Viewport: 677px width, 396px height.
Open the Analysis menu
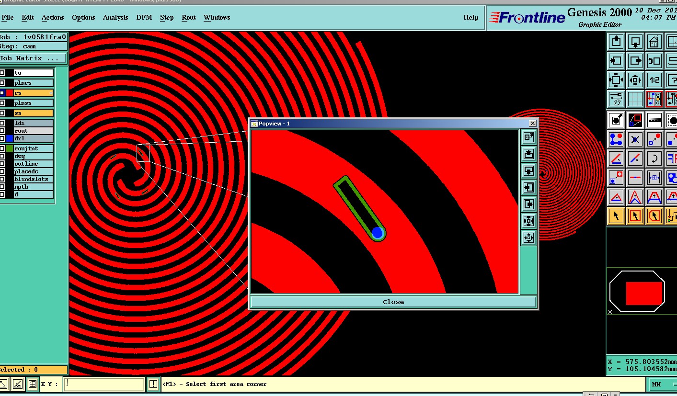[115, 17]
